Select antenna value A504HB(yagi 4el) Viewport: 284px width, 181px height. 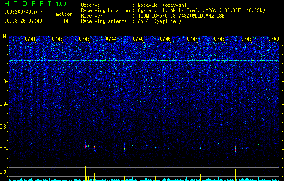tap(159, 21)
